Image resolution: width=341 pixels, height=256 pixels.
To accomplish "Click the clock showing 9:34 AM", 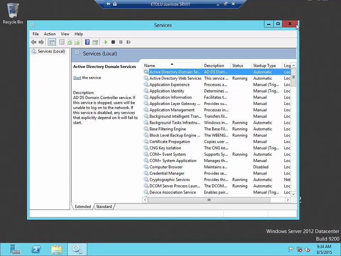I will coord(324,247).
